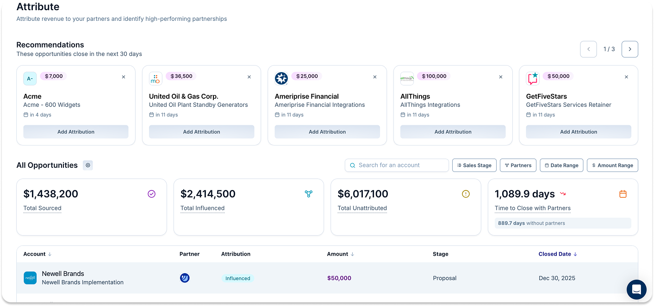Image resolution: width=654 pixels, height=306 pixels.
Task: Click the search magnifier icon
Action: [x=353, y=165]
